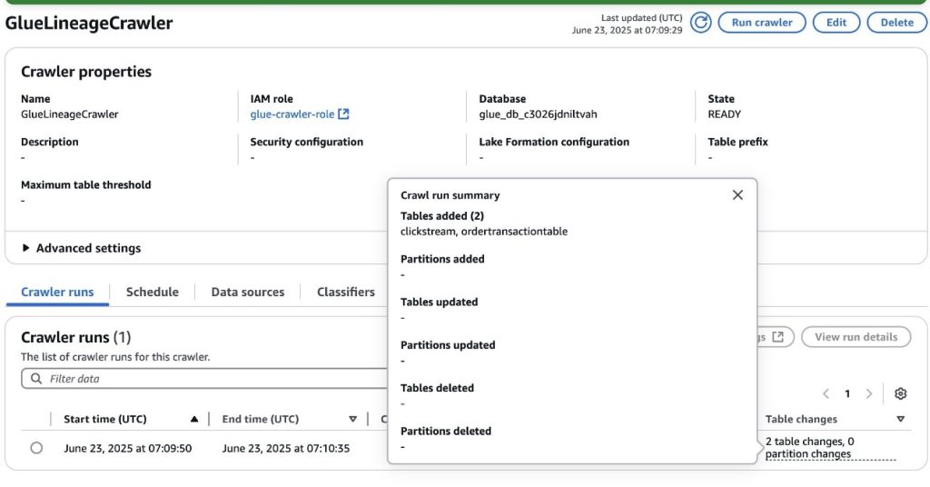Open external link icon beside glue-crawler-role
Image resolution: width=930 pixels, height=487 pixels.
pos(343,114)
